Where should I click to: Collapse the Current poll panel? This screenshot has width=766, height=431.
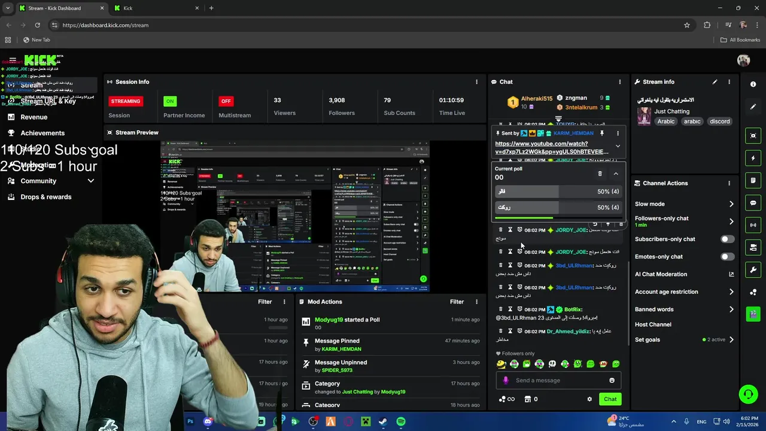point(616,174)
